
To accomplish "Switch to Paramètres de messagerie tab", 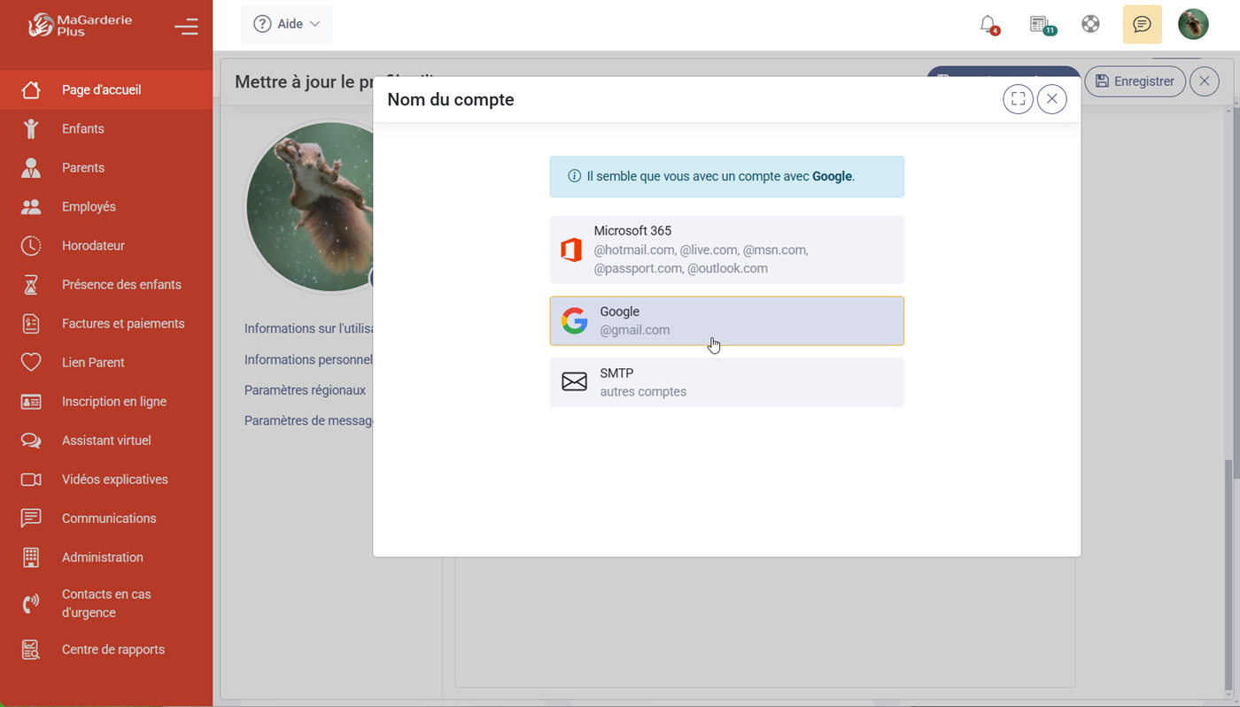I will 308,420.
